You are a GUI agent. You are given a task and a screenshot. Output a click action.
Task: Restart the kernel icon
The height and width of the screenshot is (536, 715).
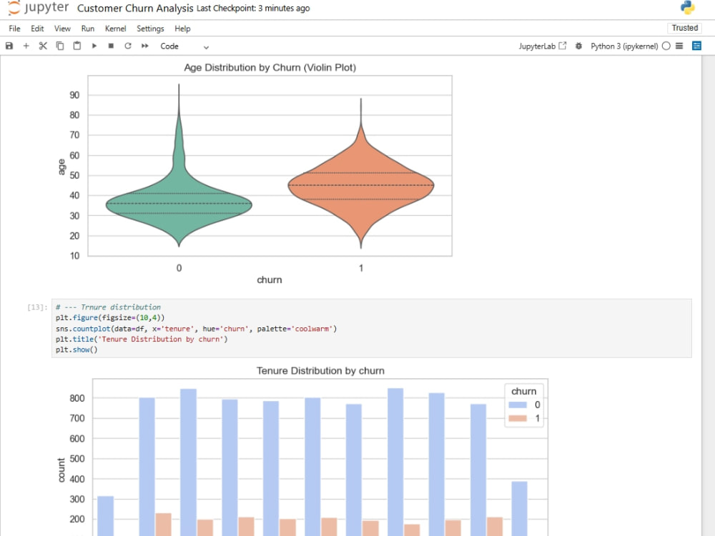128,46
